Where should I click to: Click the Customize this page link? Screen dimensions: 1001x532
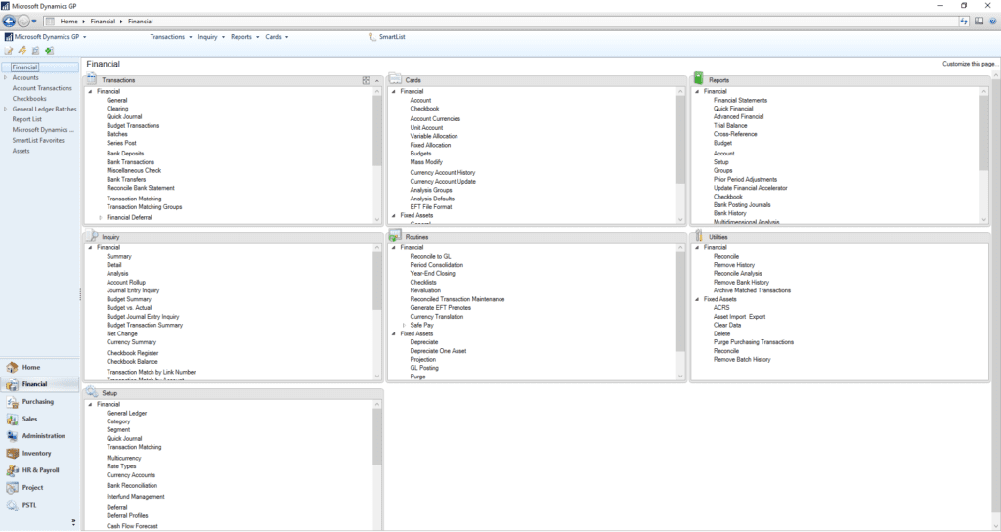(x=969, y=64)
